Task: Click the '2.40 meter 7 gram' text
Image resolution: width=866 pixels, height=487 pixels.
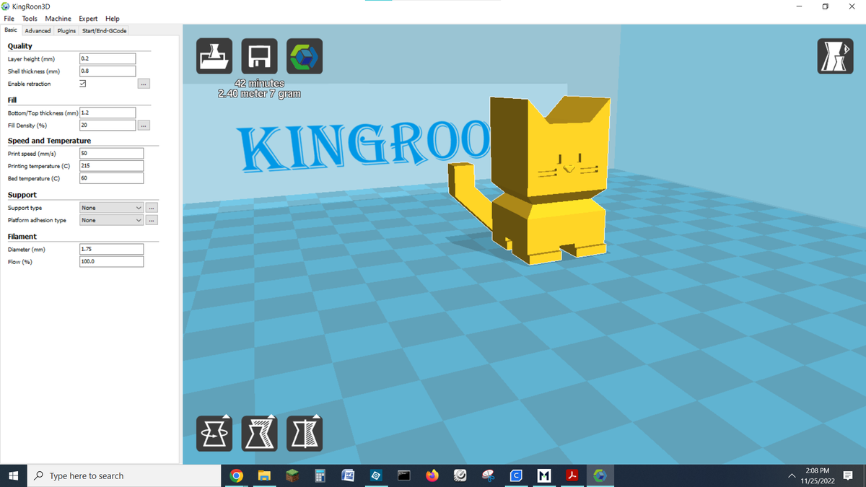Action: coord(260,94)
